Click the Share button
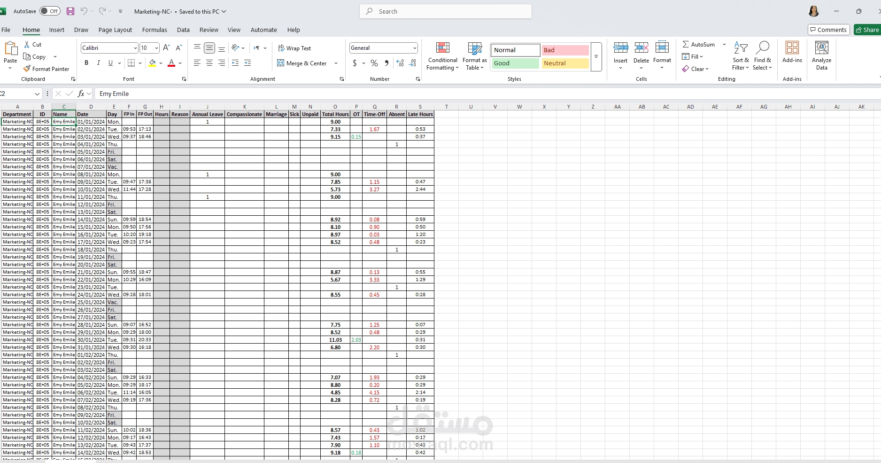Image resolution: width=881 pixels, height=463 pixels. click(x=867, y=30)
